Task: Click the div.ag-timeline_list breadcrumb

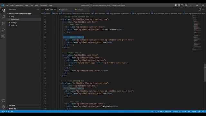Action: tap(141, 14)
